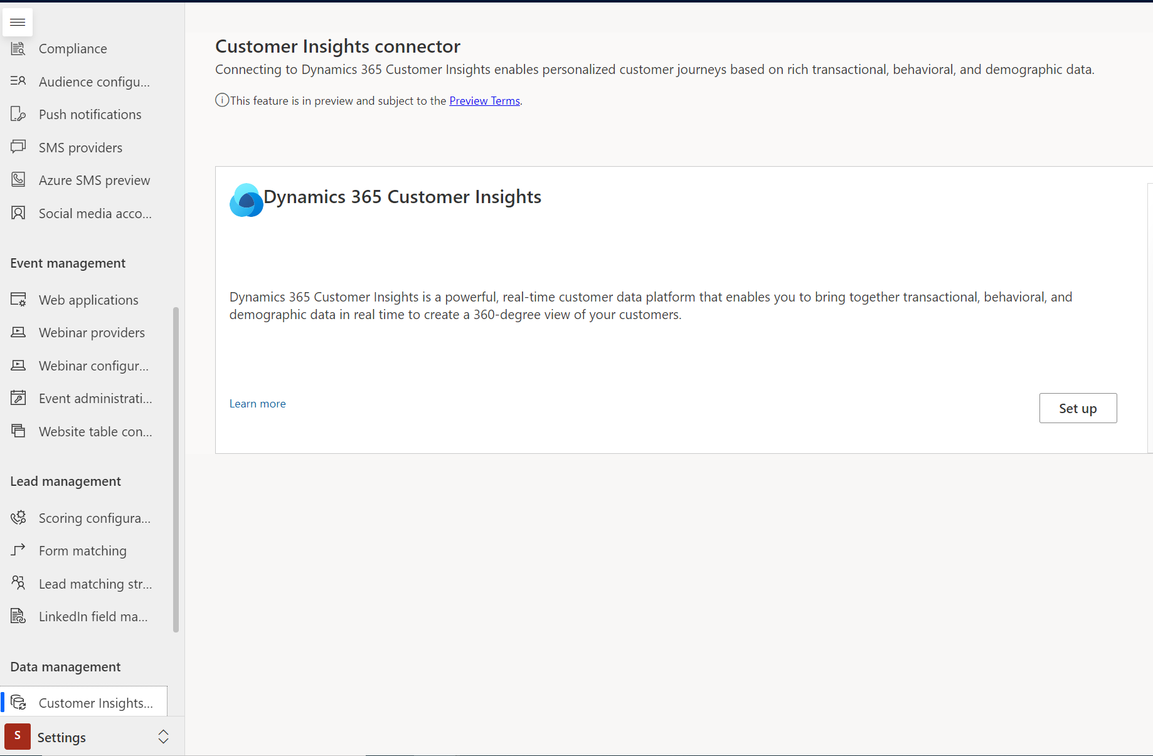Open the Preview Terms link

(484, 100)
